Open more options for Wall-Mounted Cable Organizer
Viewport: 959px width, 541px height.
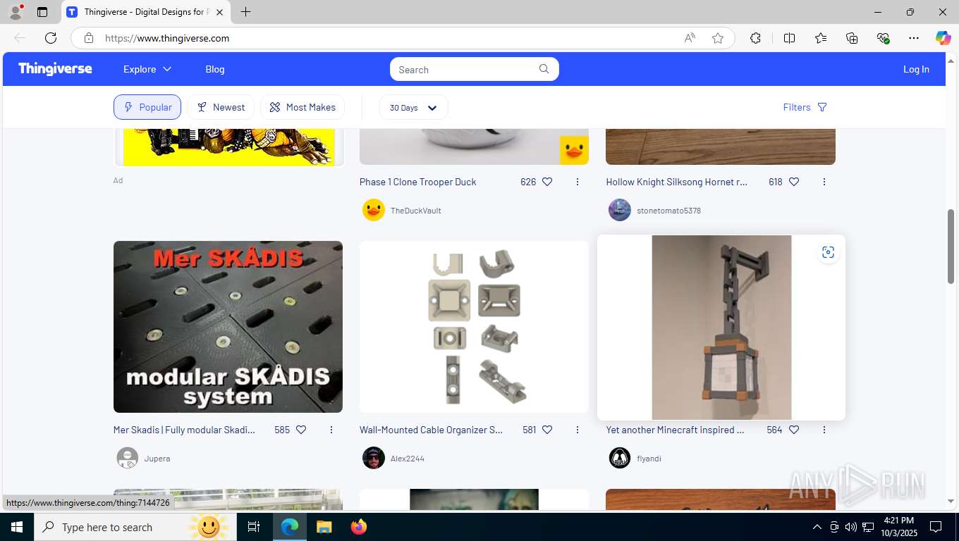pos(578,430)
